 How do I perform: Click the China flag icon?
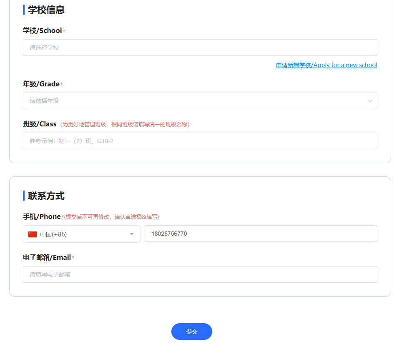pos(33,234)
